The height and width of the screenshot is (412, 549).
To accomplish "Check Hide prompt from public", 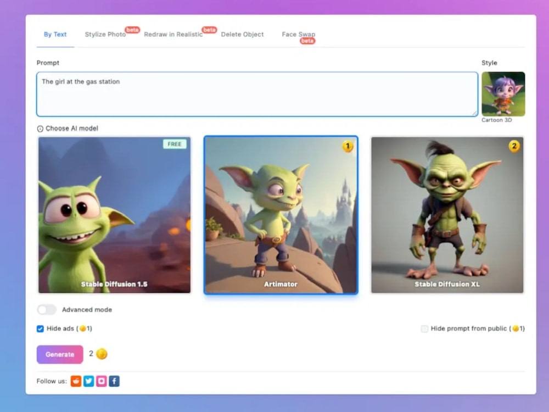I will point(424,328).
